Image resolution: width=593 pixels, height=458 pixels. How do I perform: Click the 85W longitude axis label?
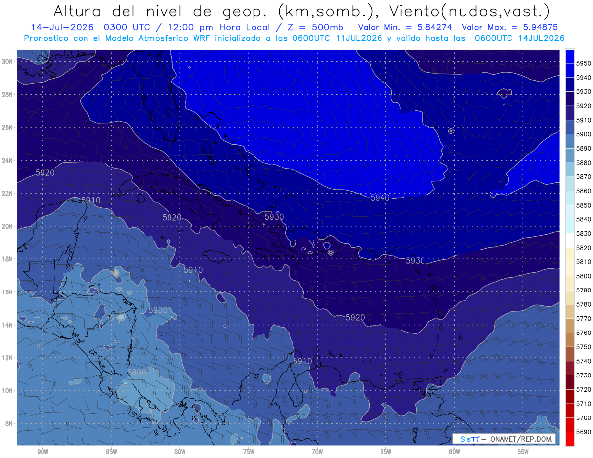point(111,452)
